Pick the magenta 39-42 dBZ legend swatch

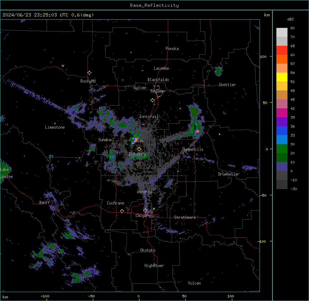click(282, 113)
